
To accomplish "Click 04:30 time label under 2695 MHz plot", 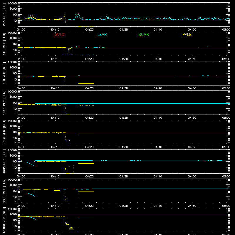I will pyautogui.click(x=124, y=147).
